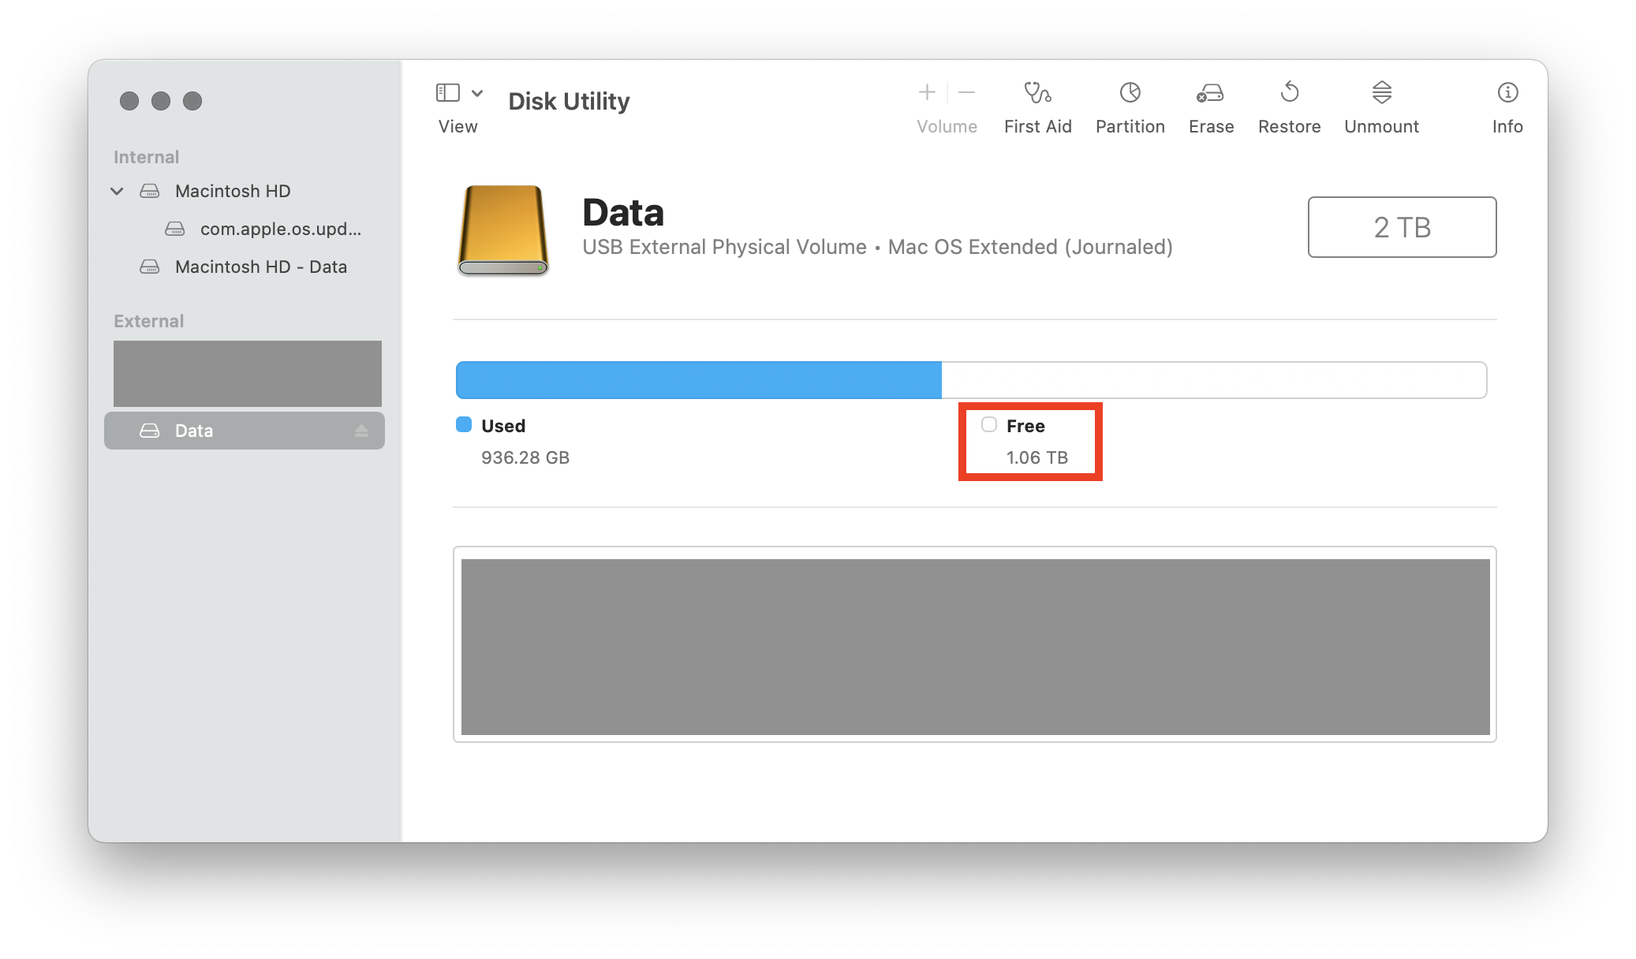Image resolution: width=1636 pixels, height=959 pixels.
Task: Click the 2 TB capacity button
Action: tap(1402, 226)
